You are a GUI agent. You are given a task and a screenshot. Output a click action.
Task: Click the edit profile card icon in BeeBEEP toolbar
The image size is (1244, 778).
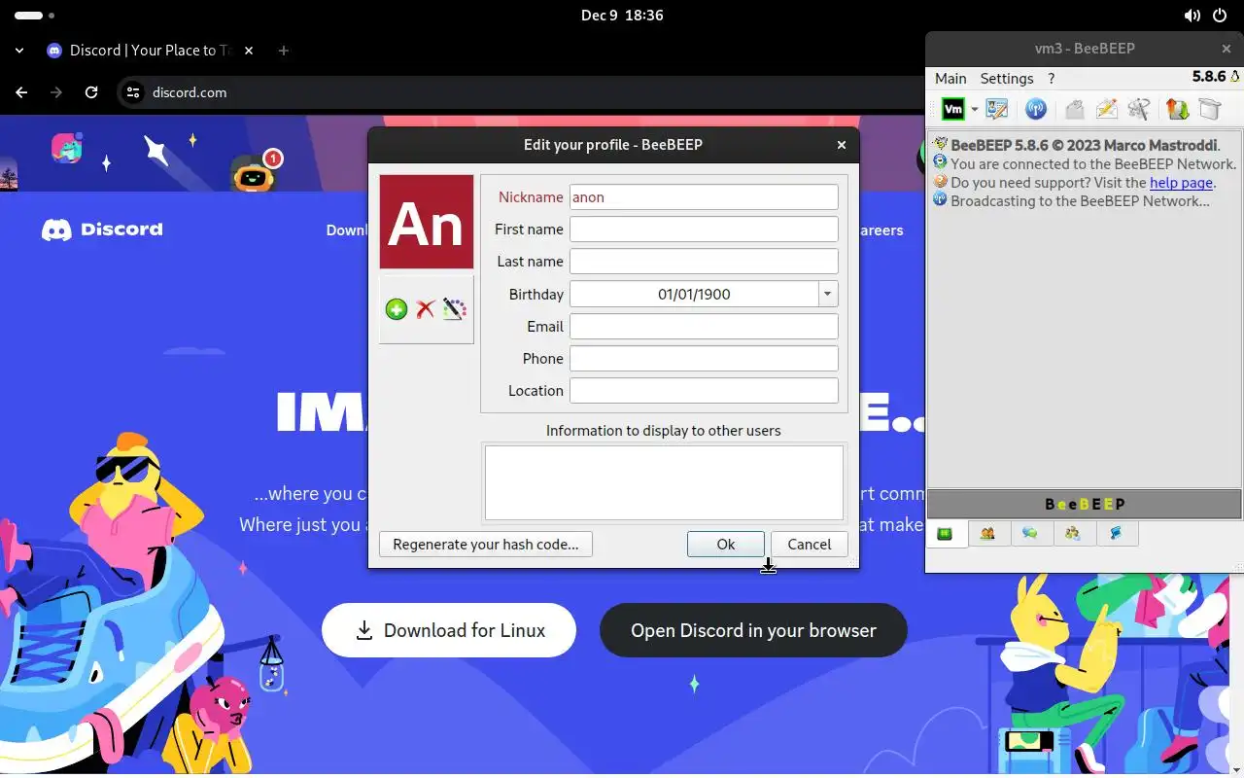(x=997, y=109)
